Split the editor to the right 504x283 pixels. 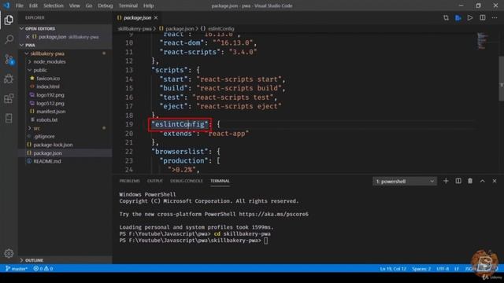[483, 17]
